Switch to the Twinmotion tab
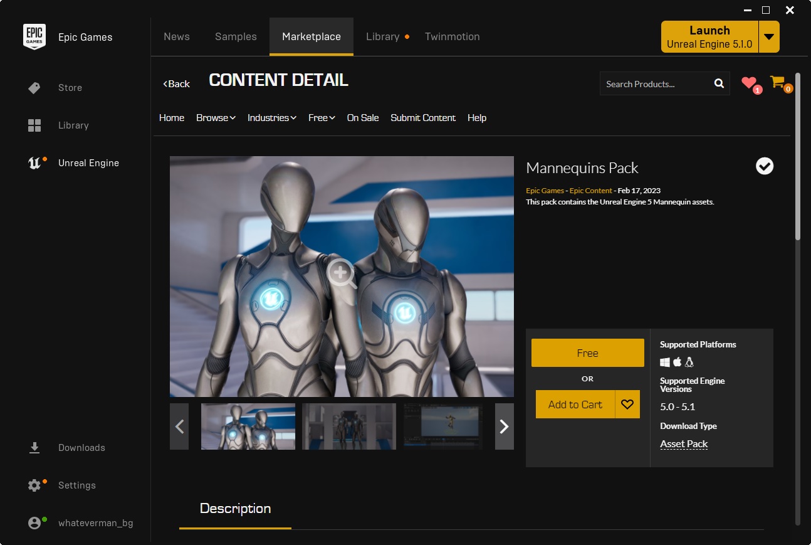Screen dimensions: 811x545 click(x=452, y=36)
